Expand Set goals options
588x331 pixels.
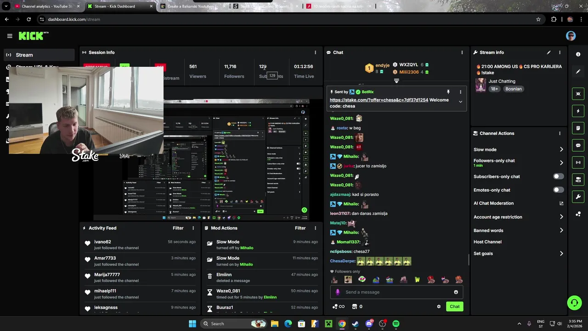[561, 253]
